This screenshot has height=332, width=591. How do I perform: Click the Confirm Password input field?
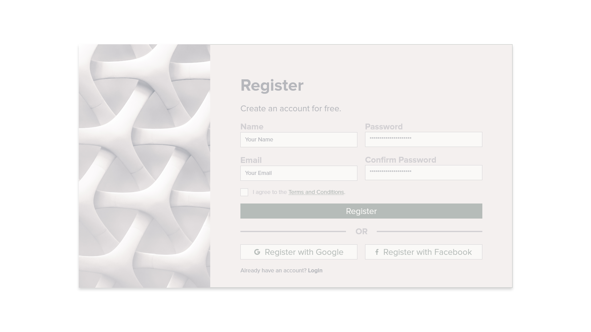point(423,172)
